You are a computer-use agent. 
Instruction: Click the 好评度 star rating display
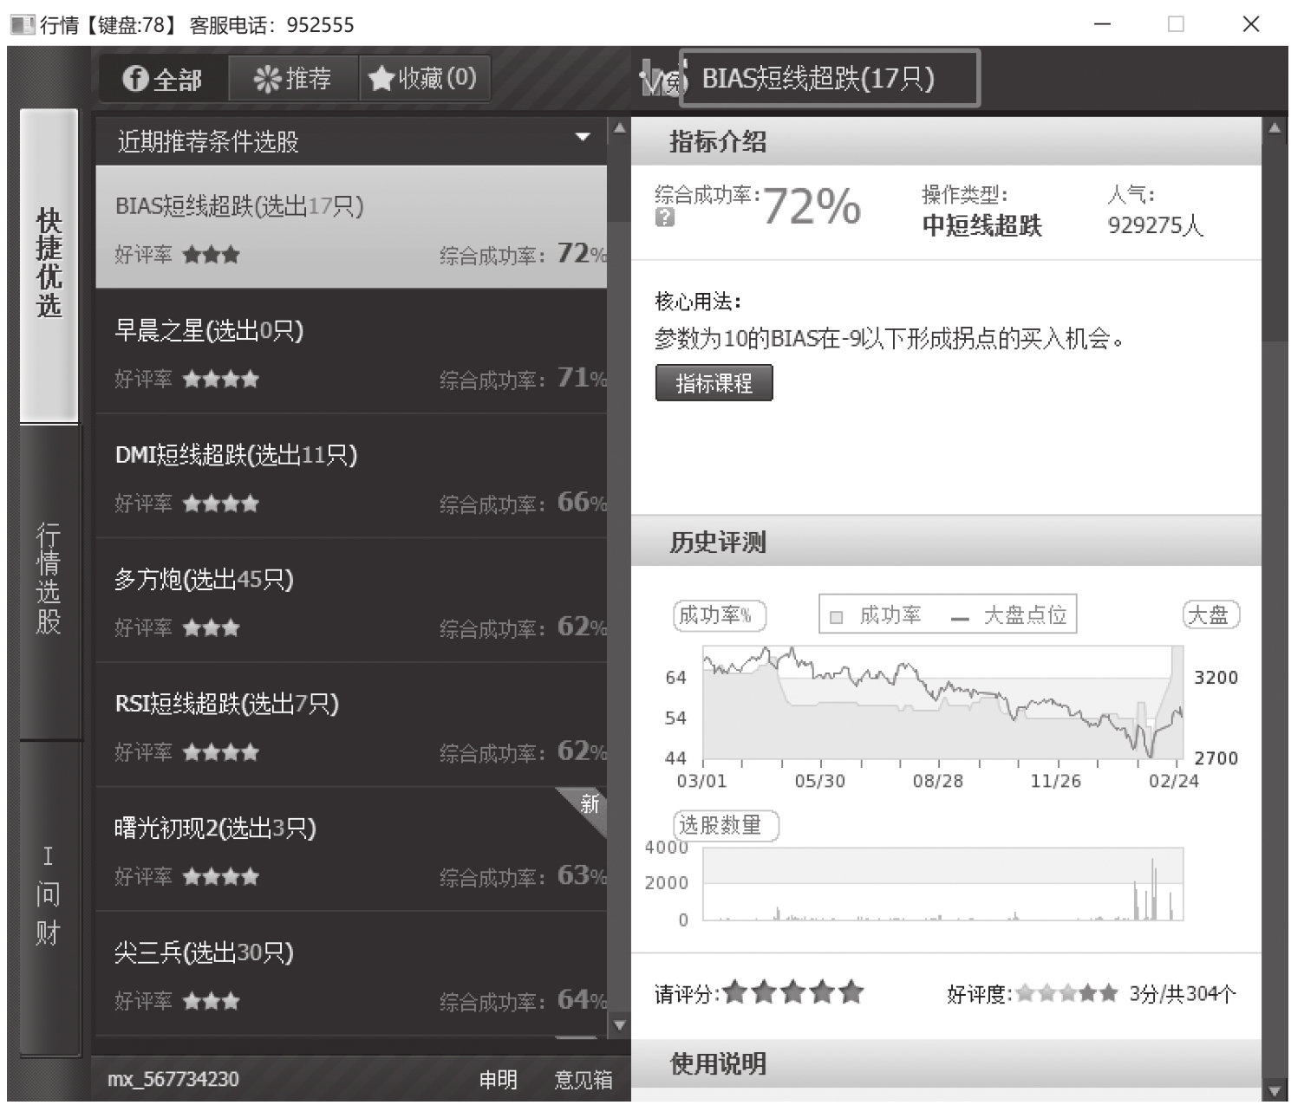1066,994
